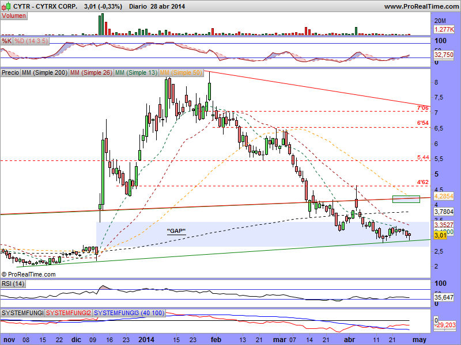
Task: Select the "GAP" annotation text
Action: point(176,231)
